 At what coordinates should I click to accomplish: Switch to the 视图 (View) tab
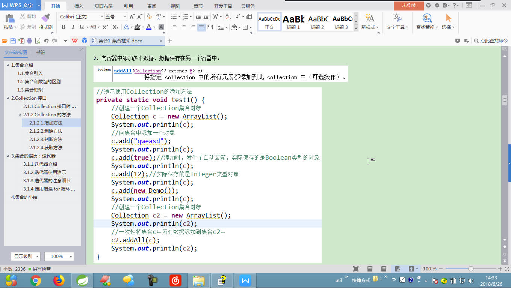175,6
